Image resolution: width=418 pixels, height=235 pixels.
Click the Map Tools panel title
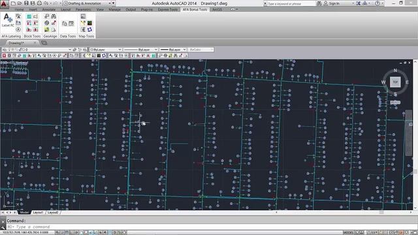pyautogui.click(x=86, y=36)
